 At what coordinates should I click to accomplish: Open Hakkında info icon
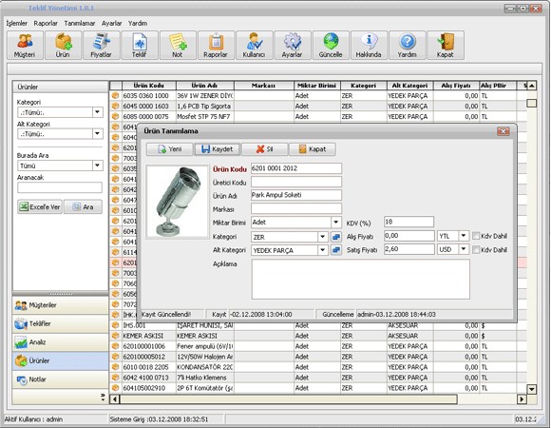click(x=369, y=45)
